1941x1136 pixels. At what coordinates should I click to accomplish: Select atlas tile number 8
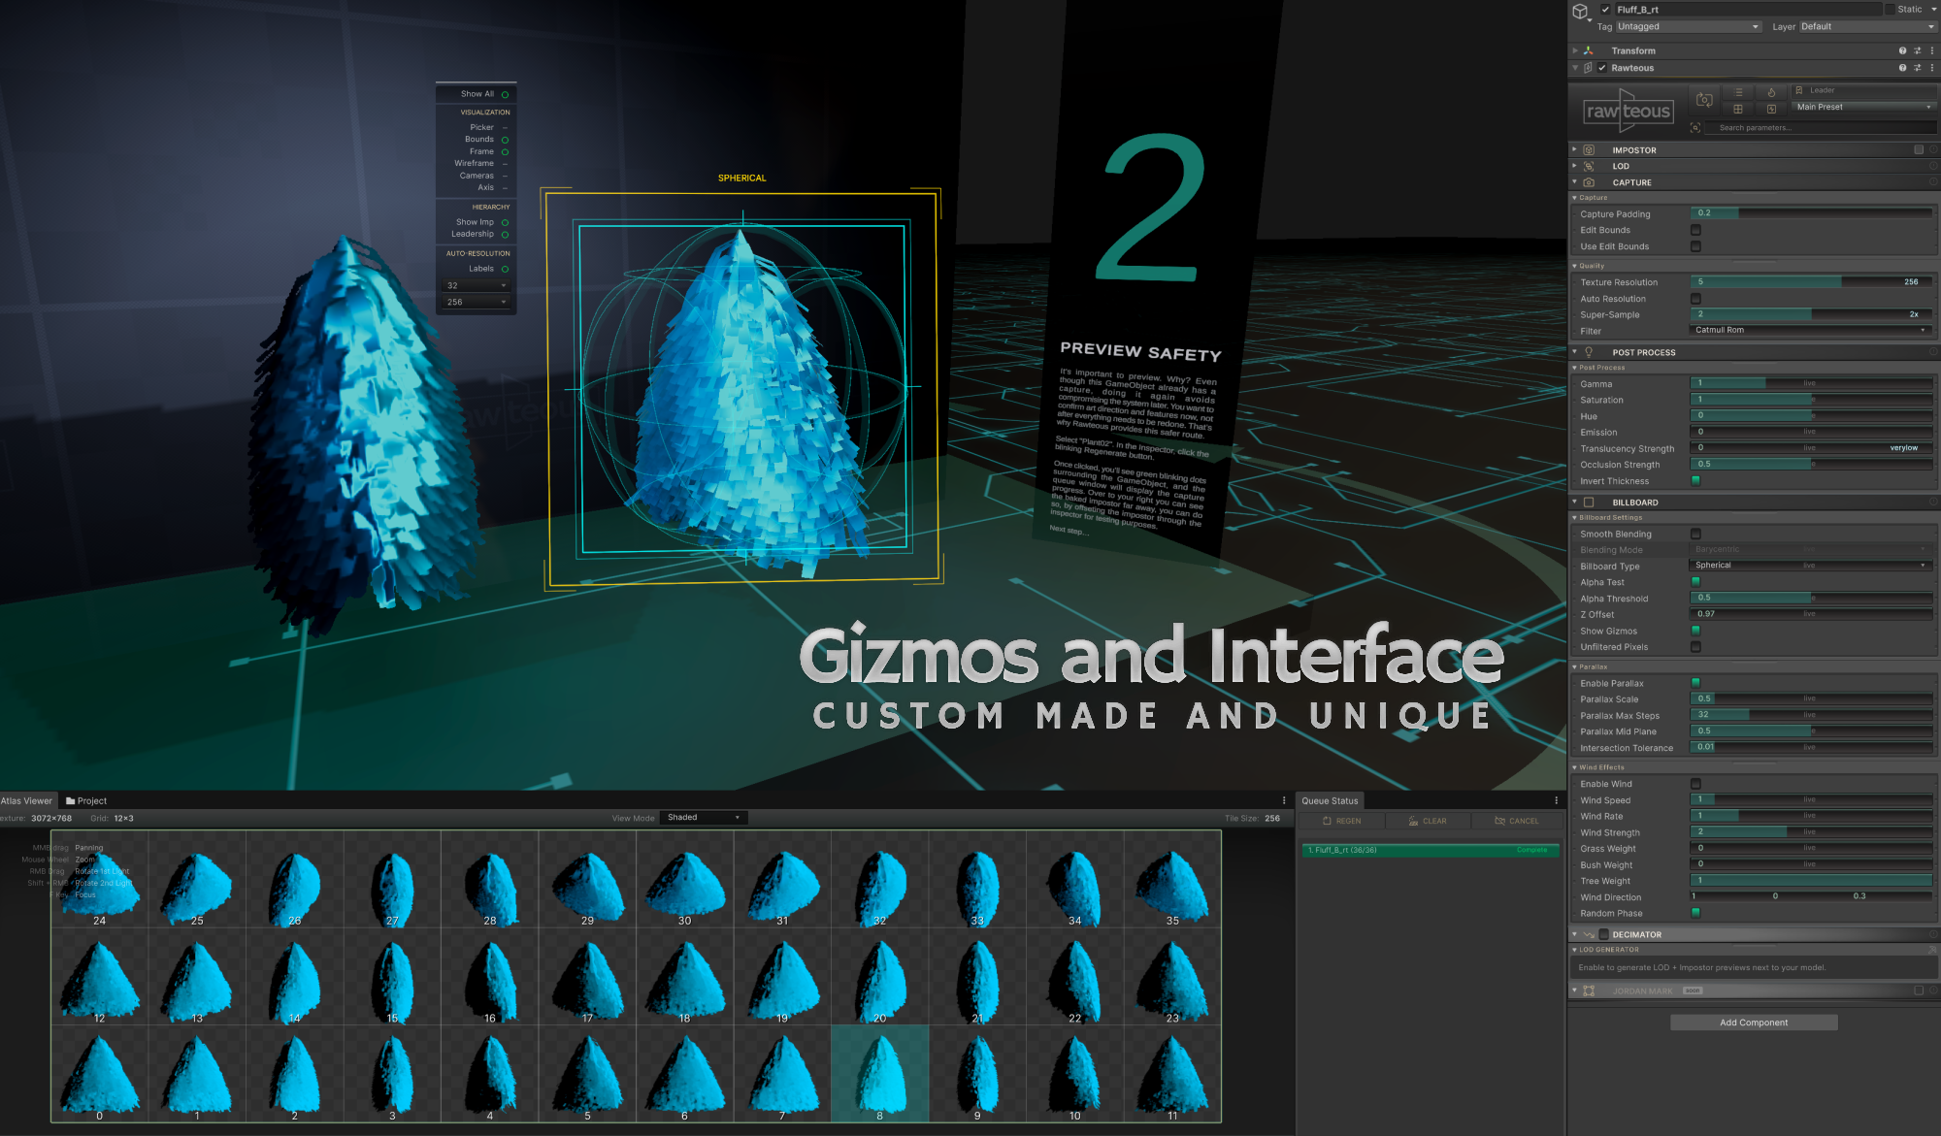point(879,1073)
